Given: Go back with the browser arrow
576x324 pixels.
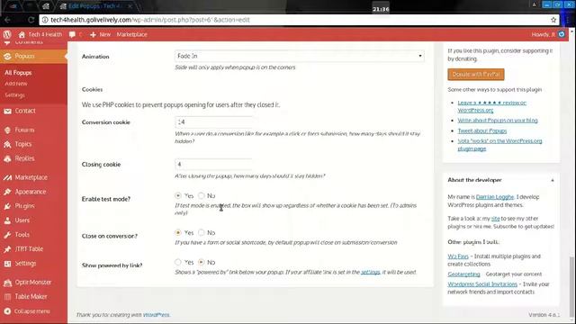Looking at the screenshot, I should point(8,20).
